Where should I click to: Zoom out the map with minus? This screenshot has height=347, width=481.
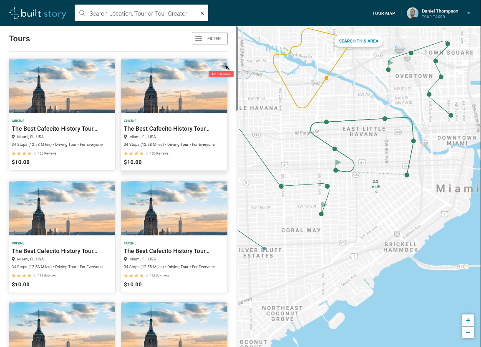tap(468, 332)
